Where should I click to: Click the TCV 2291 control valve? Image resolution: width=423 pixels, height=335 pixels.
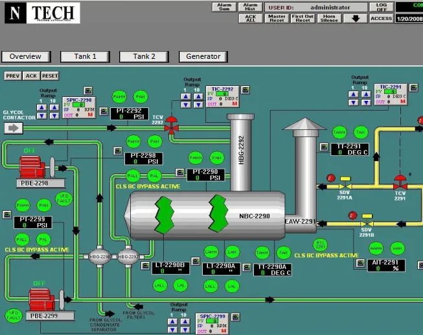coord(400,179)
